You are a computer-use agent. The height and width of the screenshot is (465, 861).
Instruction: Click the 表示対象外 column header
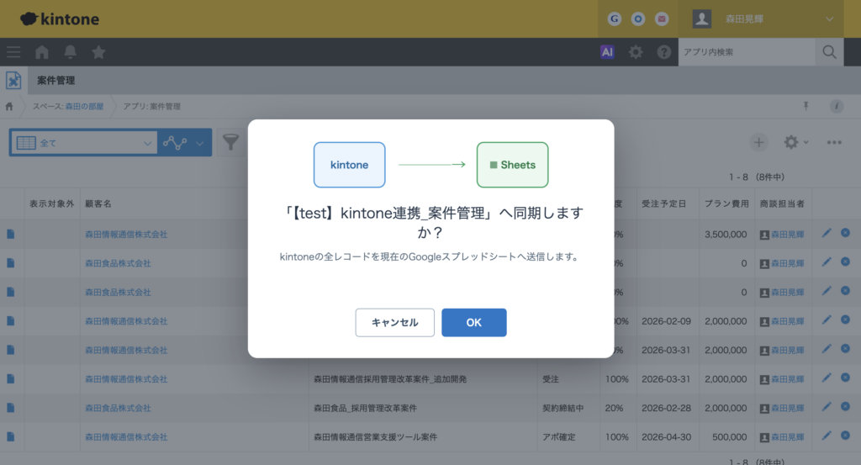(x=51, y=203)
